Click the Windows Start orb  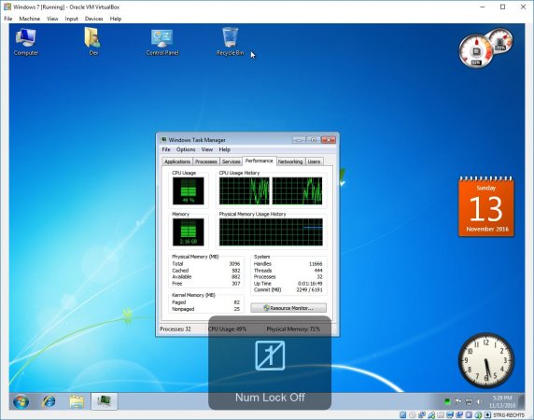click(21, 401)
